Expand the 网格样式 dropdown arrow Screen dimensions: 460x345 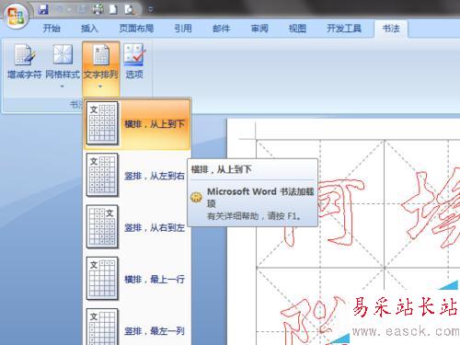click(63, 86)
